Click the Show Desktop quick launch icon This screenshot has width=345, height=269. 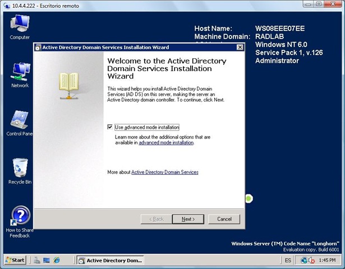pyautogui.click(x=47, y=261)
